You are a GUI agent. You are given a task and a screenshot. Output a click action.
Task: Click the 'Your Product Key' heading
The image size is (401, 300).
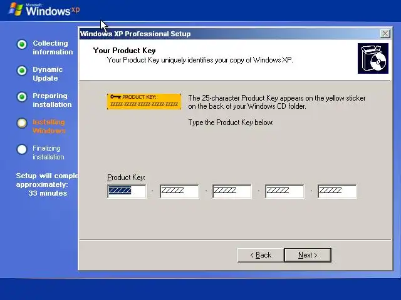[124, 51]
